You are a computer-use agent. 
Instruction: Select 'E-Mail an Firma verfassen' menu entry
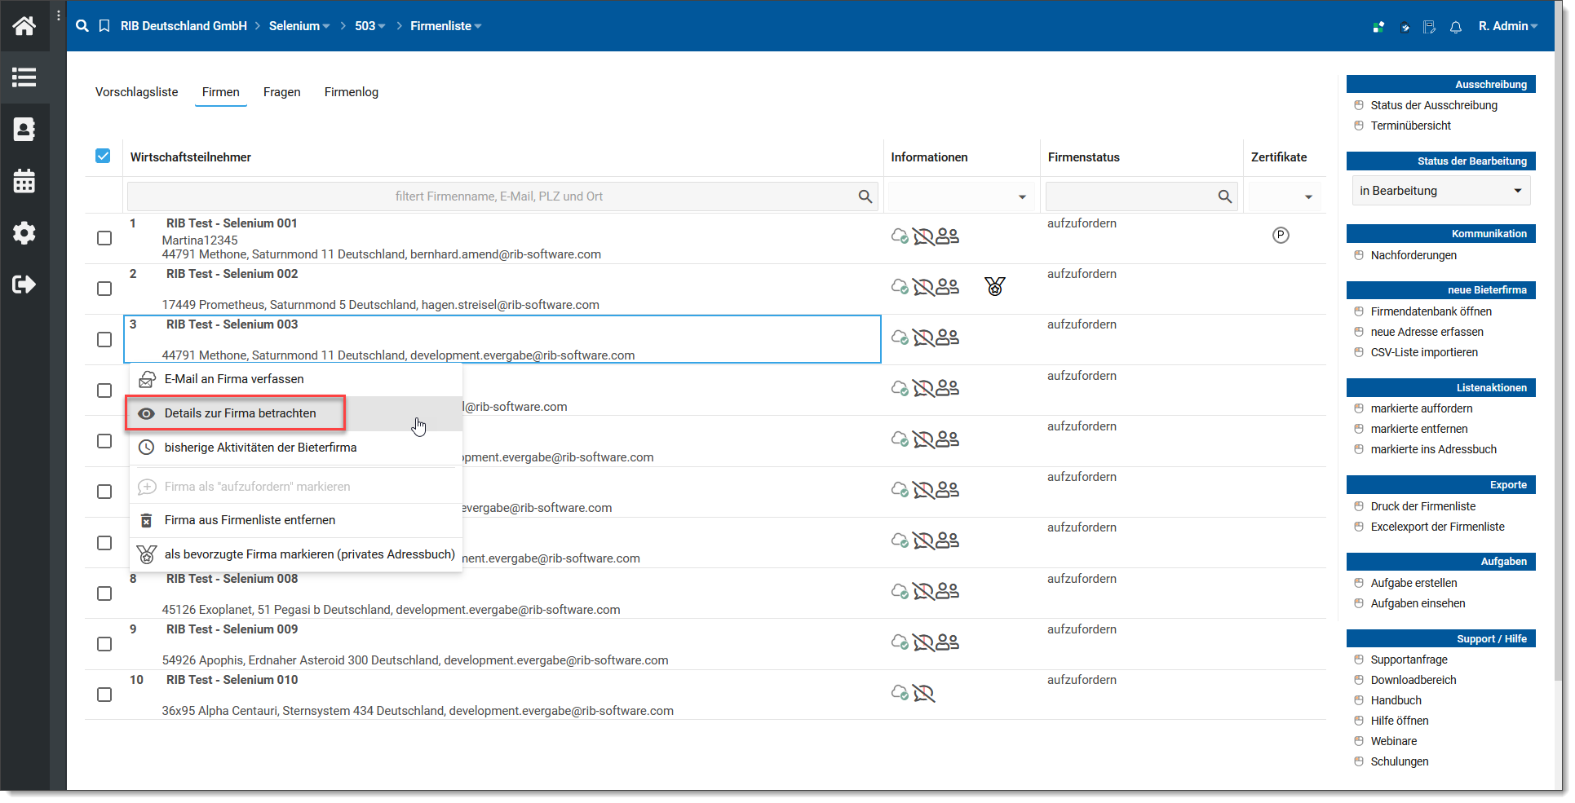pyautogui.click(x=296, y=379)
